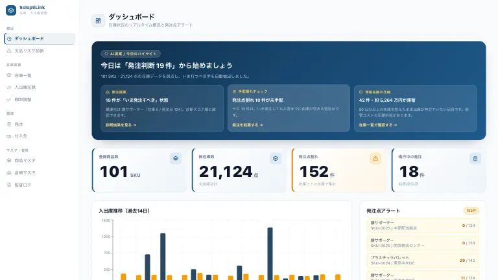
Task: Click the lightbulb icon in AI提案 badge
Action: pyautogui.click(x=106, y=54)
